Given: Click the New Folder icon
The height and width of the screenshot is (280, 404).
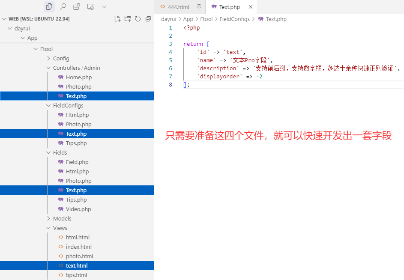Looking at the screenshot, I should pos(128,19).
